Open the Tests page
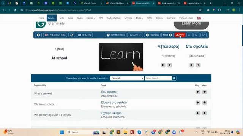Image resolution: width=243 pixels, height=136 pixels. 62,18
